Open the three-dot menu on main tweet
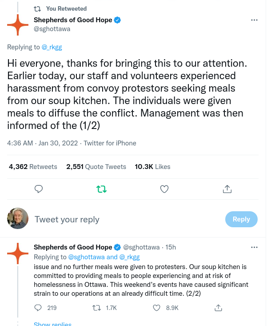Viewport: 271px width, 326px height. (254, 20)
